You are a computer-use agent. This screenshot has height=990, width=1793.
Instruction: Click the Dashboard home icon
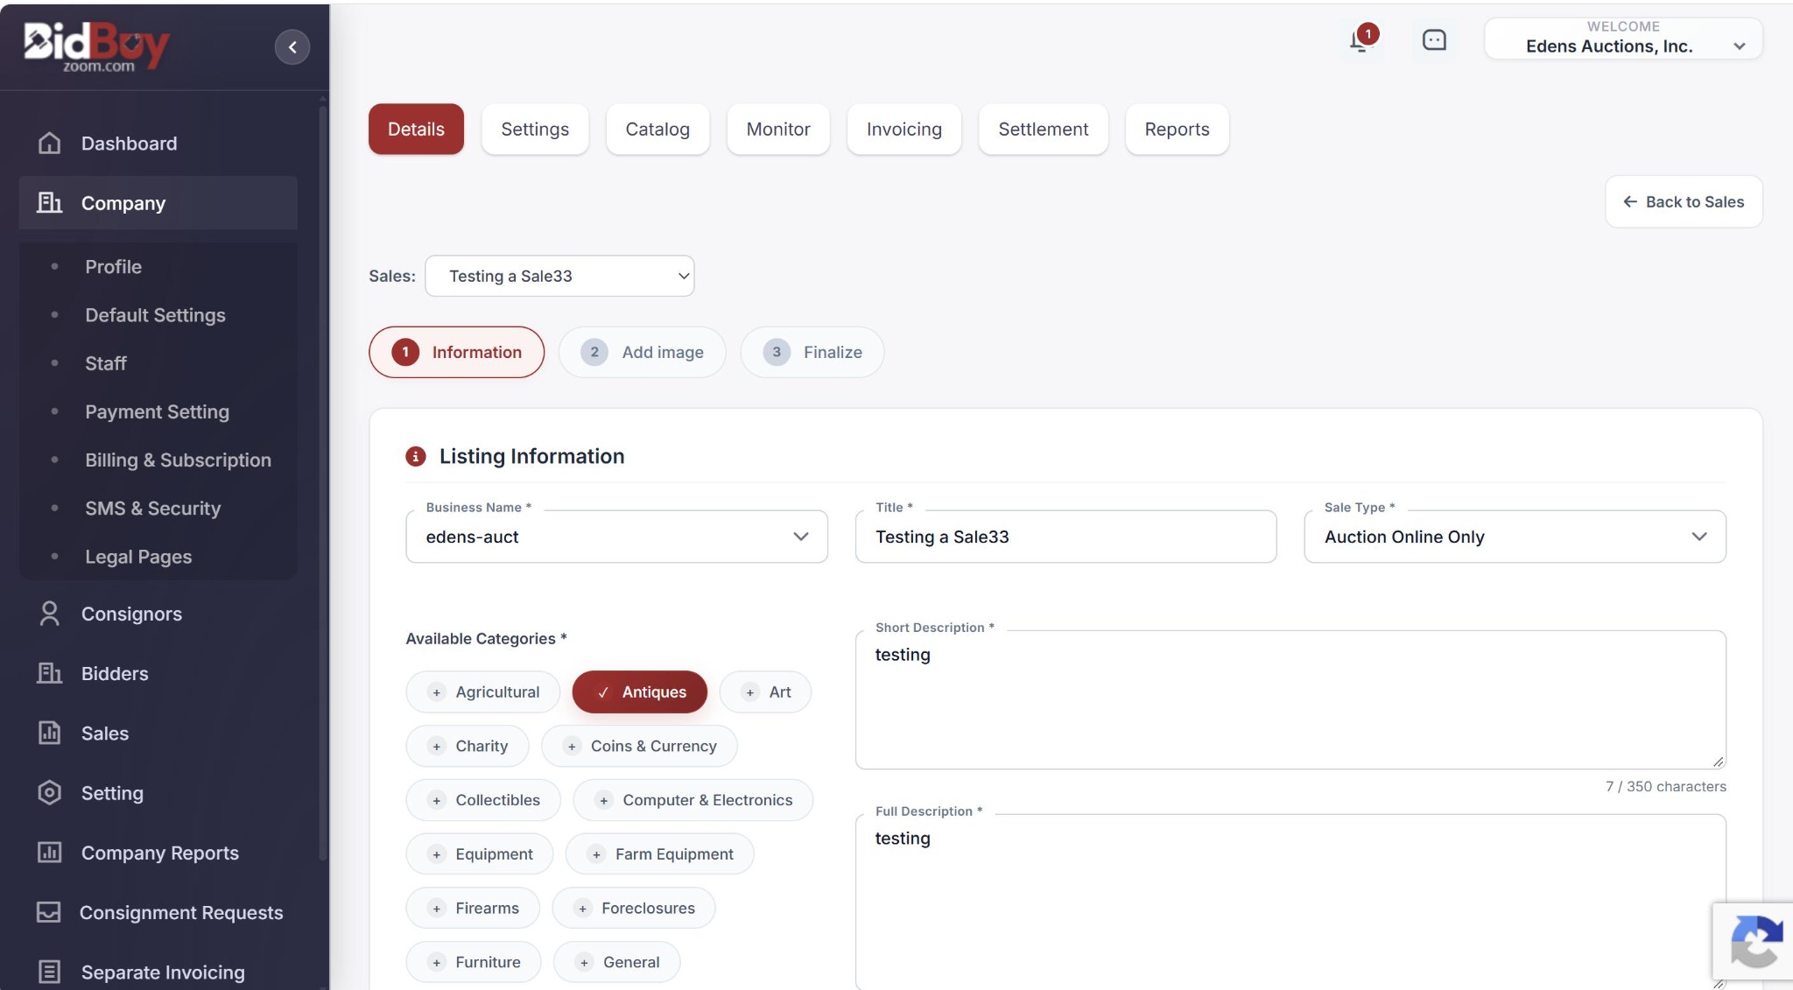pyautogui.click(x=50, y=144)
